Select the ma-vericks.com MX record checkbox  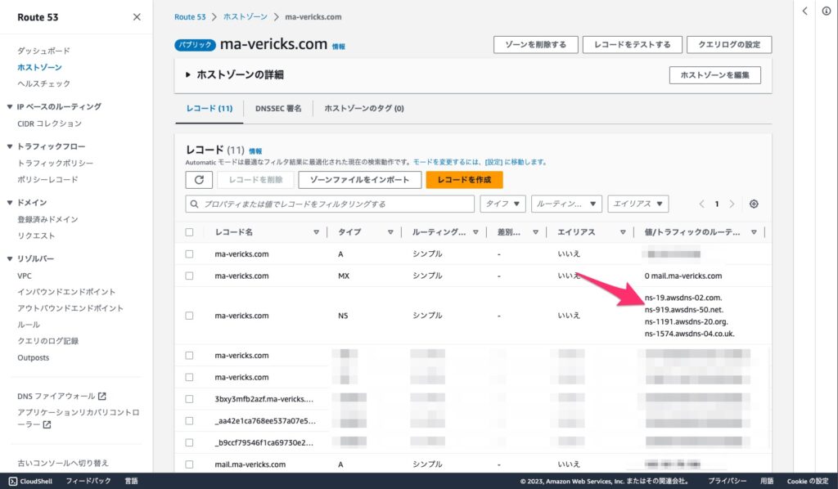click(x=189, y=276)
